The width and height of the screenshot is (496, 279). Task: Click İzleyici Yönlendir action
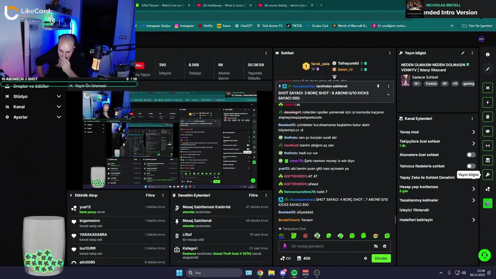click(414, 210)
